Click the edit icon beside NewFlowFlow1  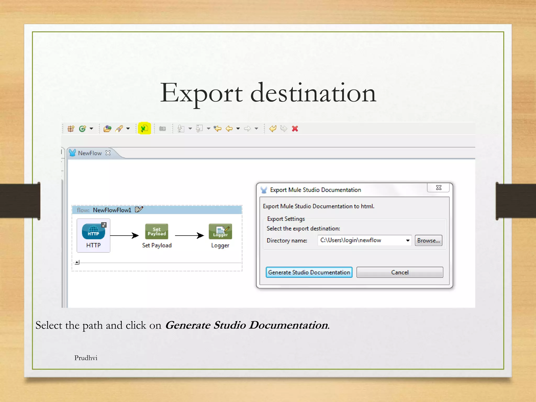[139, 210]
